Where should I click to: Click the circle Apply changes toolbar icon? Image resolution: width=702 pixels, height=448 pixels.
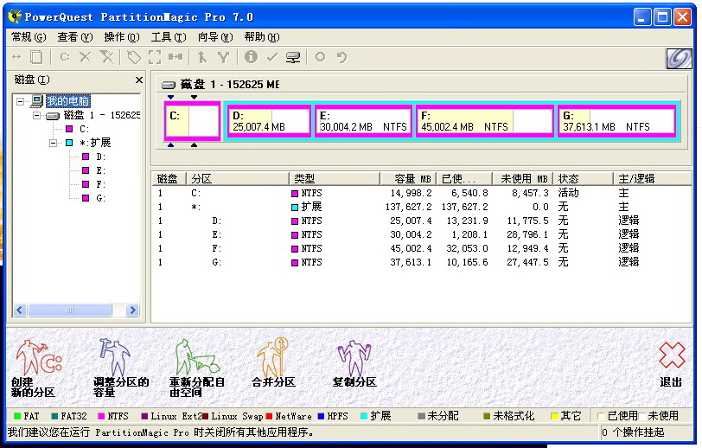click(x=320, y=57)
